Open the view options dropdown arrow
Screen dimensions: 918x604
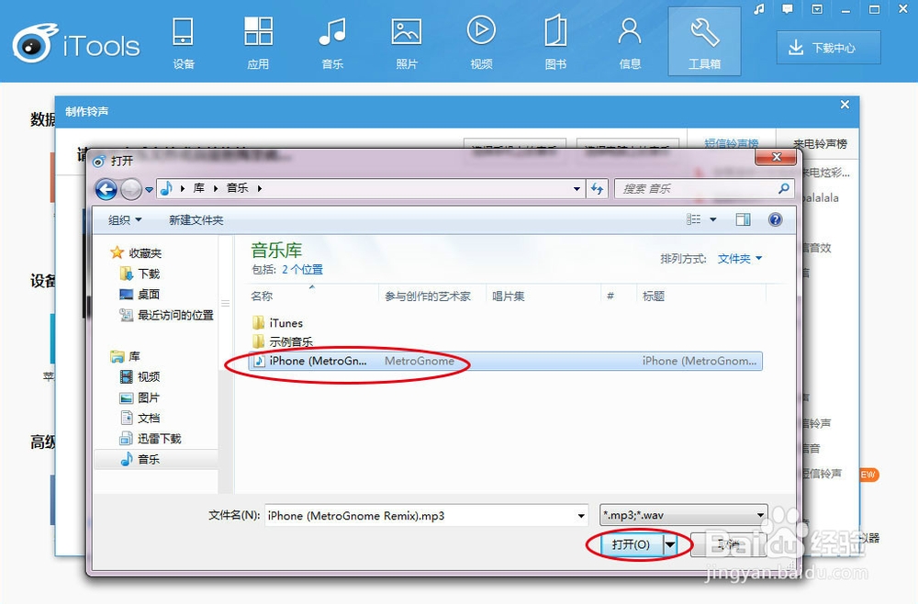coord(713,219)
